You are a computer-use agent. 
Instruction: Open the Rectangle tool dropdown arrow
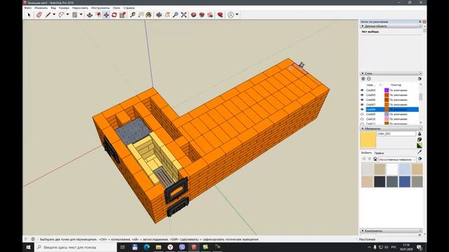(x=81, y=15)
